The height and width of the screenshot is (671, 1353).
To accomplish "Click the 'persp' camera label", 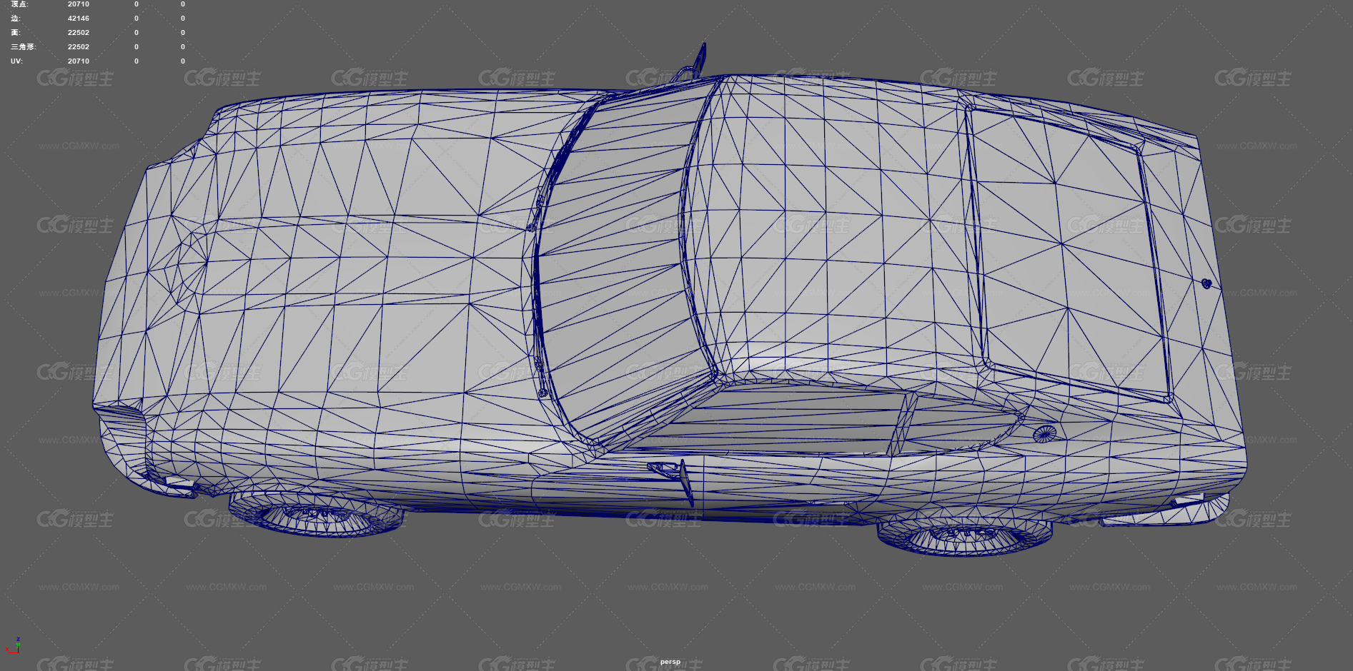I will pyautogui.click(x=670, y=662).
